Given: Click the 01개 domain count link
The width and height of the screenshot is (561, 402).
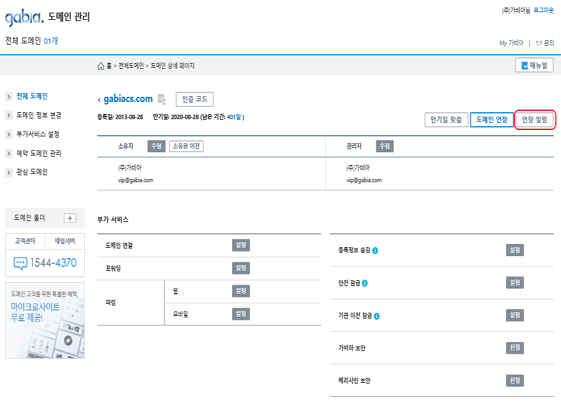Looking at the screenshot, I should [51, 41].
